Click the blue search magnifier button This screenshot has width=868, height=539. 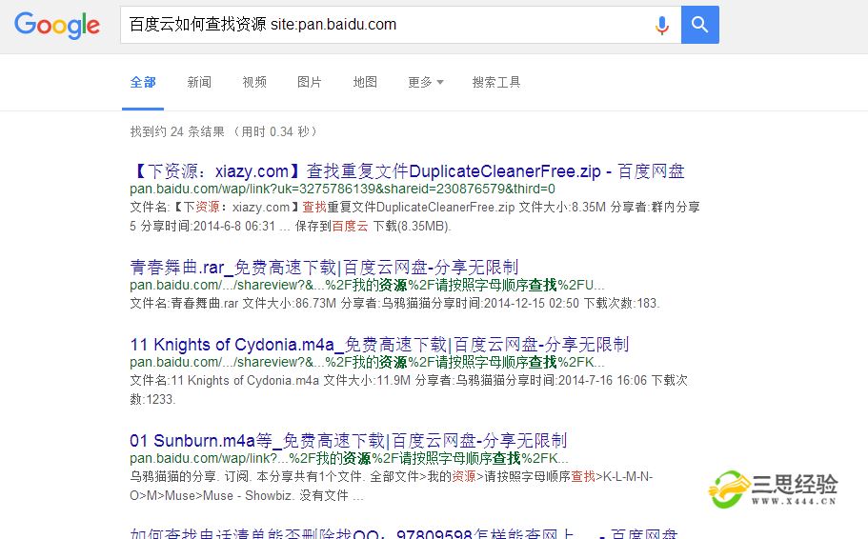[x=699, y=25]
